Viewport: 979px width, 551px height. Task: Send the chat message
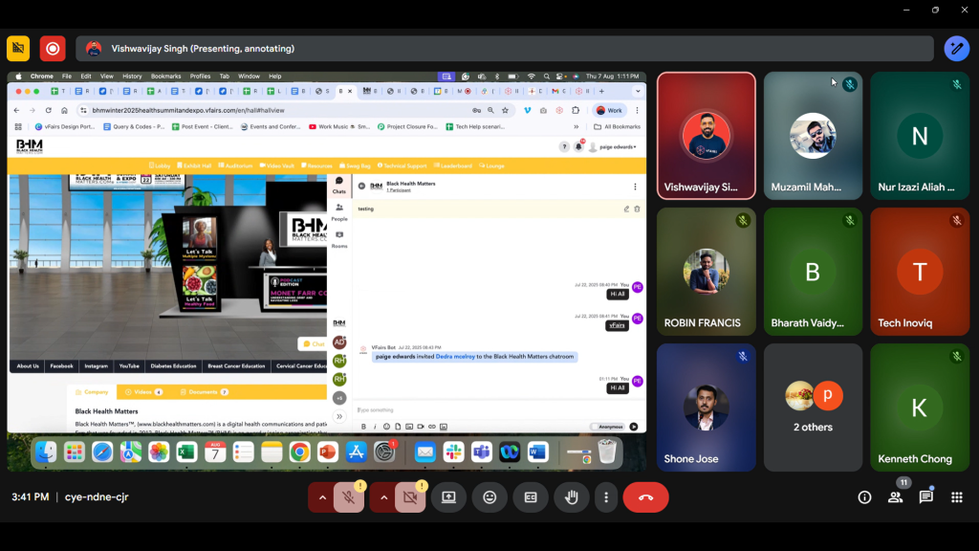634,427
